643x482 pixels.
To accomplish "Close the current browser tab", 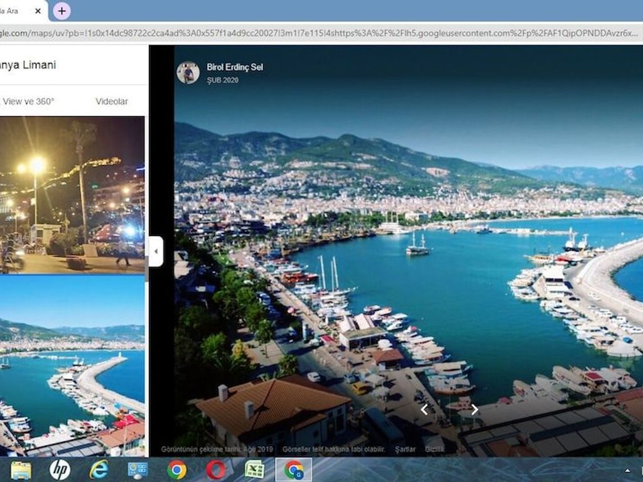I will [38, 11].
